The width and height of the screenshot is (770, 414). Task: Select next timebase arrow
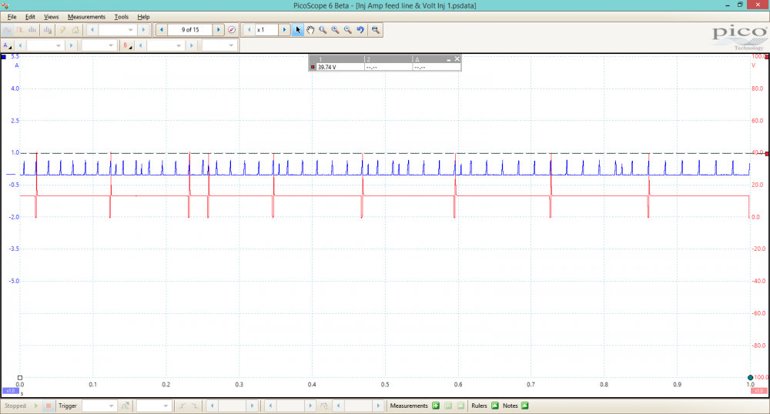[x=143, y=30]
